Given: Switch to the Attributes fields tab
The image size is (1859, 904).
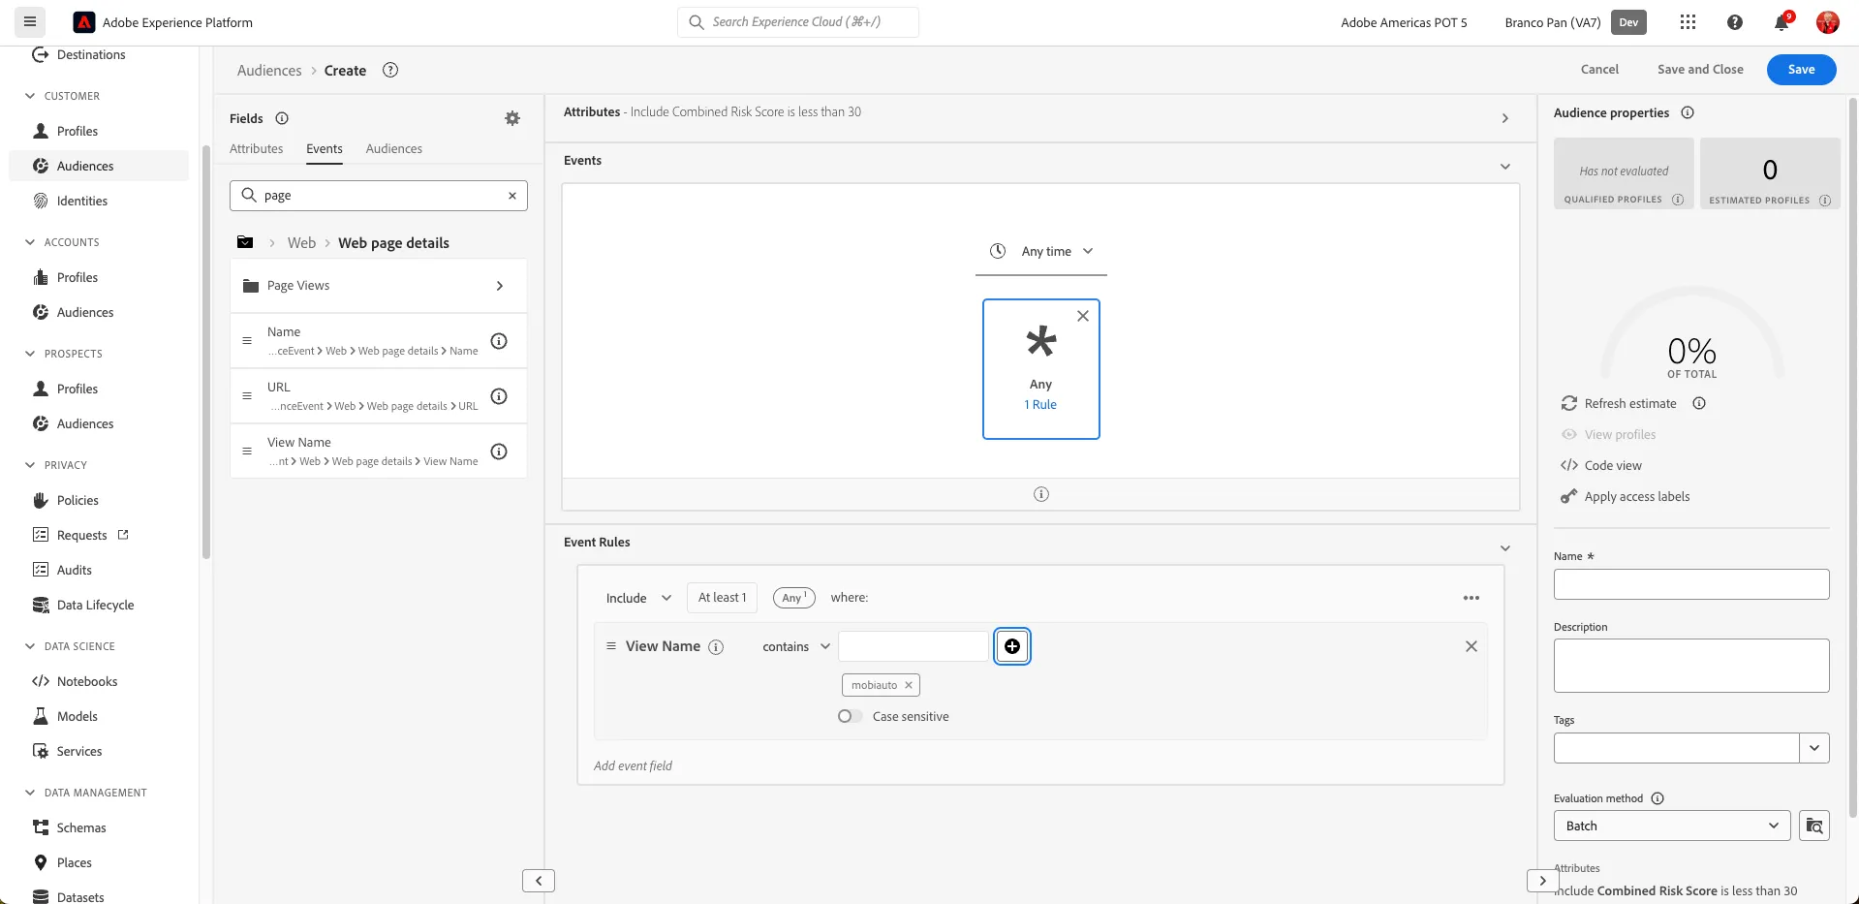Looking at the screenshot, I should click(x=257, y=148).
